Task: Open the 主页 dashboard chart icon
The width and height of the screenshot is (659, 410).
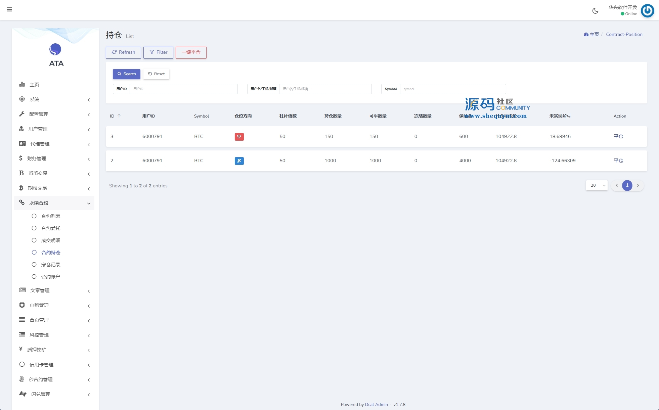Action: pos(22,84)
